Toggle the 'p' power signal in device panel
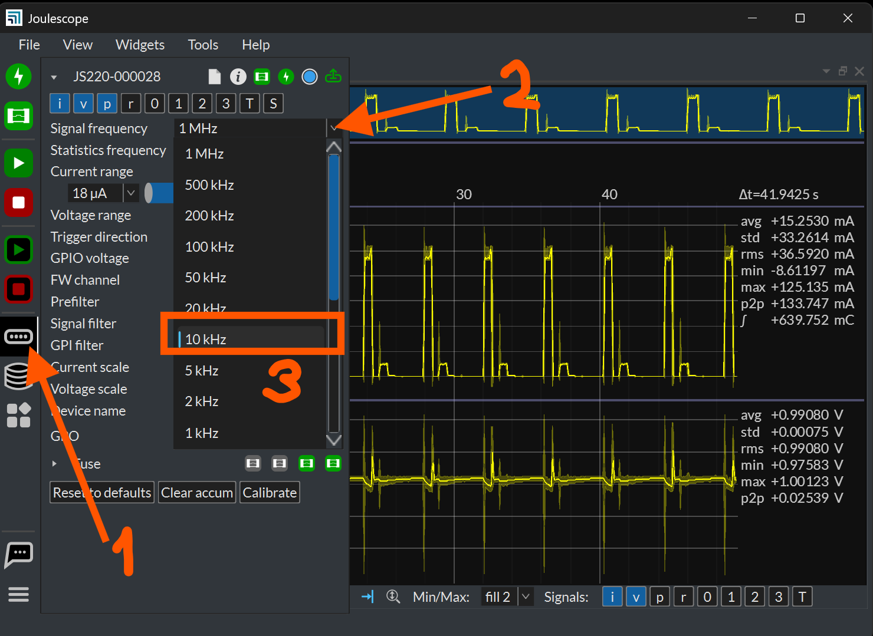 pos(107,104)
